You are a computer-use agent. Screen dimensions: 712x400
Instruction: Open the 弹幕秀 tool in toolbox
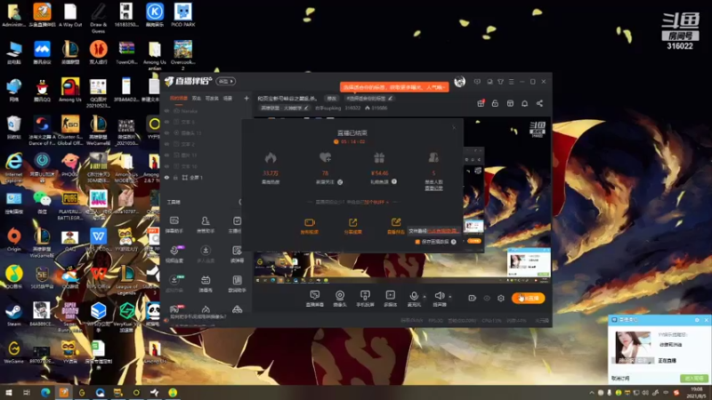point(206,284)
